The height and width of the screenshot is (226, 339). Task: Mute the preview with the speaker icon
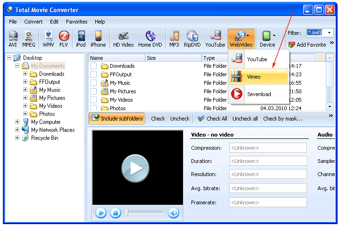point(174,213)
